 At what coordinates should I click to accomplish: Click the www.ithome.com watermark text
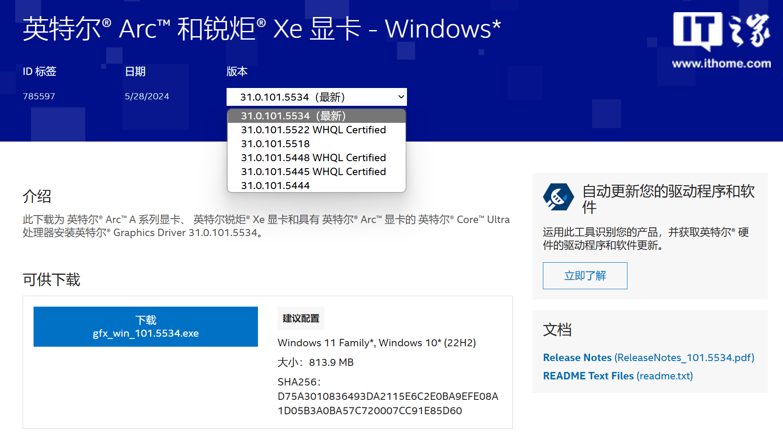pyautogui.click(x=721, y=64)
